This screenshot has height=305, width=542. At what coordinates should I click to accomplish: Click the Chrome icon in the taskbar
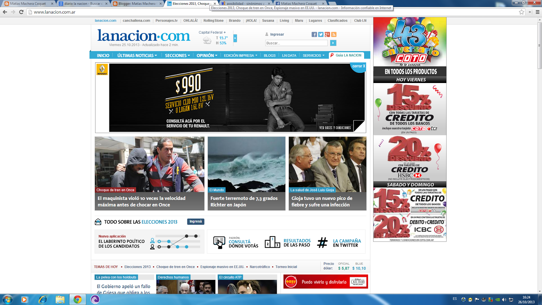pyautogui.click(x=78, y=300)
